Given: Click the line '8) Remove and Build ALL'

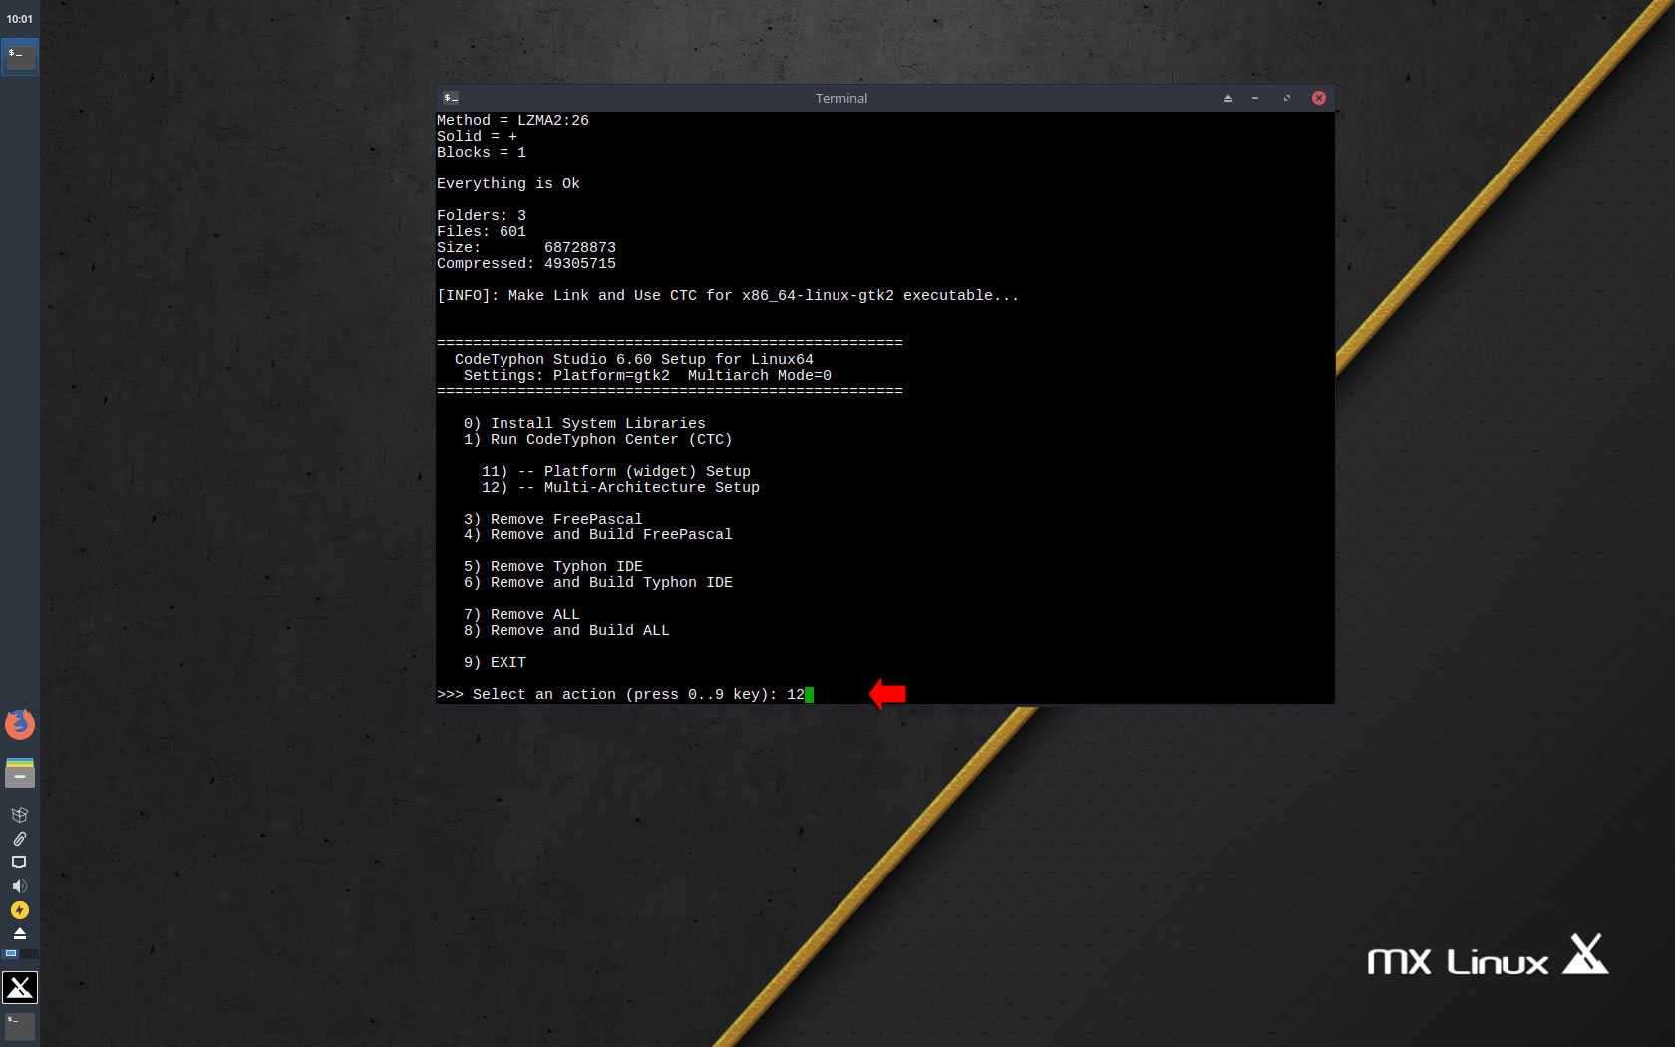Looking at the screenshot, I should (x=566, y=630).
